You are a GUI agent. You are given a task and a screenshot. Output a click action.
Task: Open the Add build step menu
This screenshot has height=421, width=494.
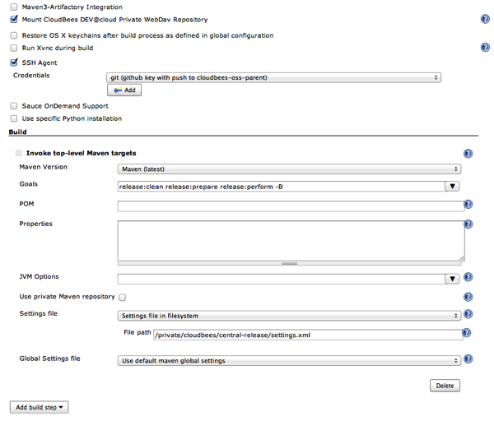click(39, 407)
